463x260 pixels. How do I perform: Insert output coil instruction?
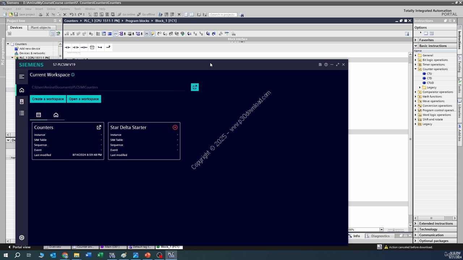[x=84, y=47]
